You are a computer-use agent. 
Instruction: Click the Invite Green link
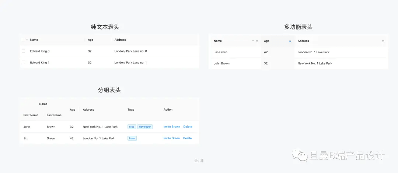172,139
